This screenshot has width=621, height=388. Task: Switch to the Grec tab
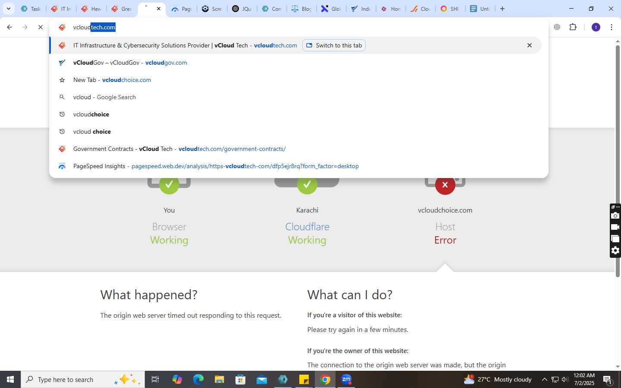[x=121, y=9]
